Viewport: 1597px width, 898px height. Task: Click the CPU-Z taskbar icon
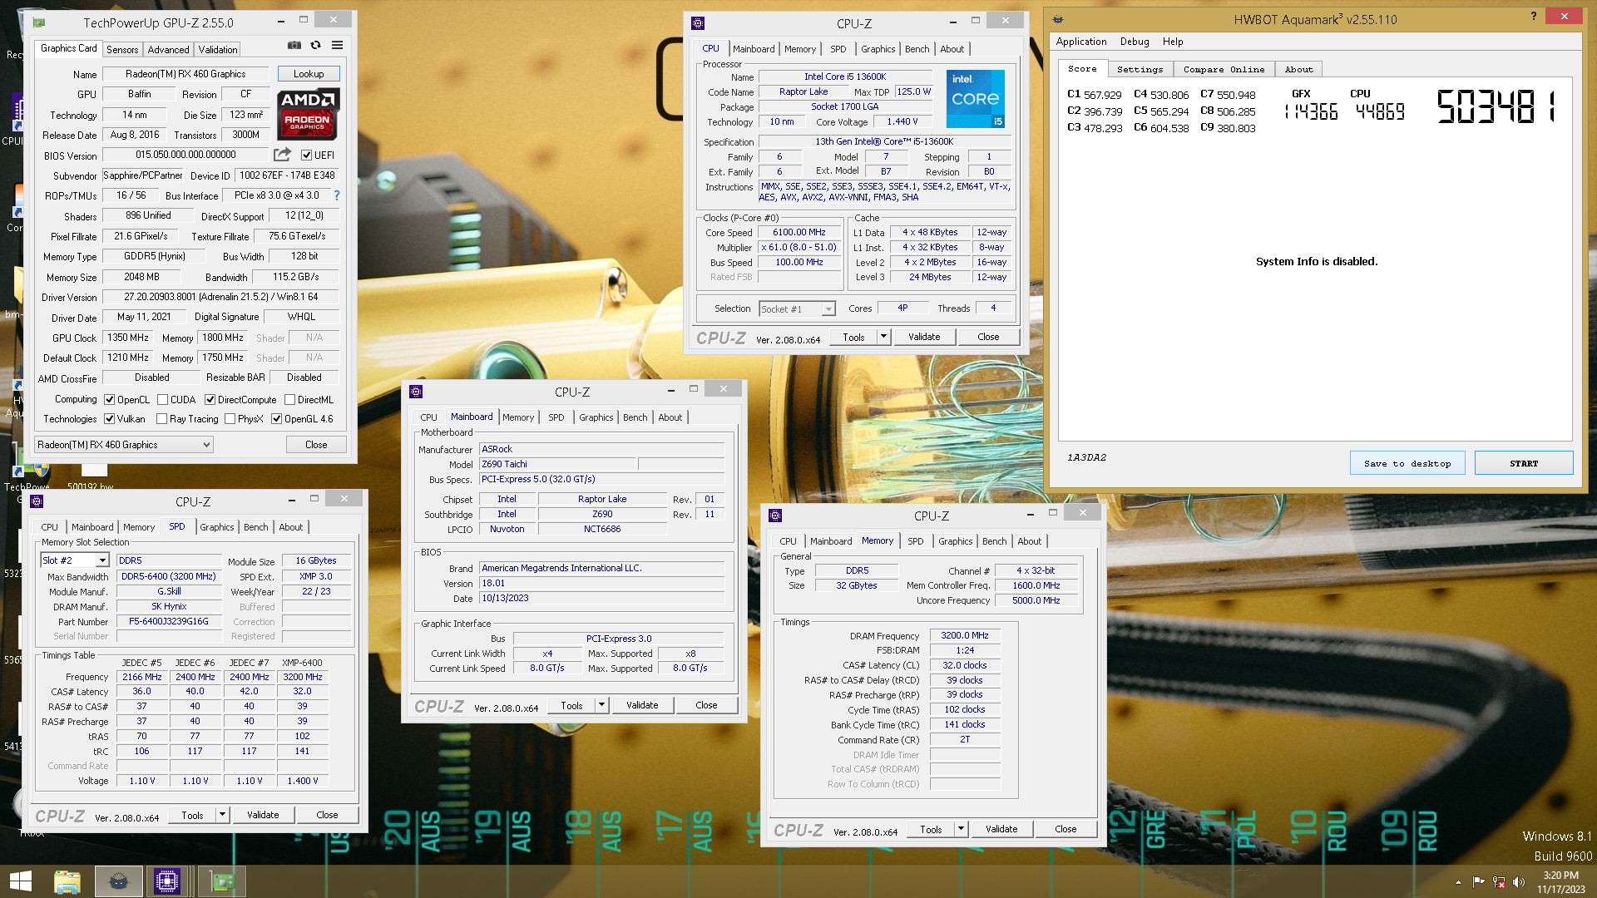[167, 881]
